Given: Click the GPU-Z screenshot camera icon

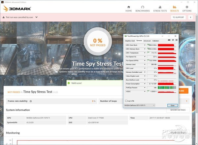Looking at the screenshot, I should (x=169, y=40).
